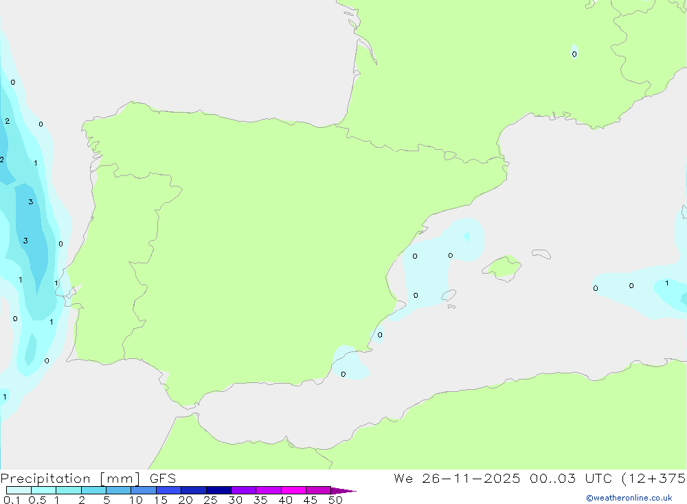Click the 45–50 mm legend swatch
The width and height of the screenshot is (687, 504).
coord(319,490)
